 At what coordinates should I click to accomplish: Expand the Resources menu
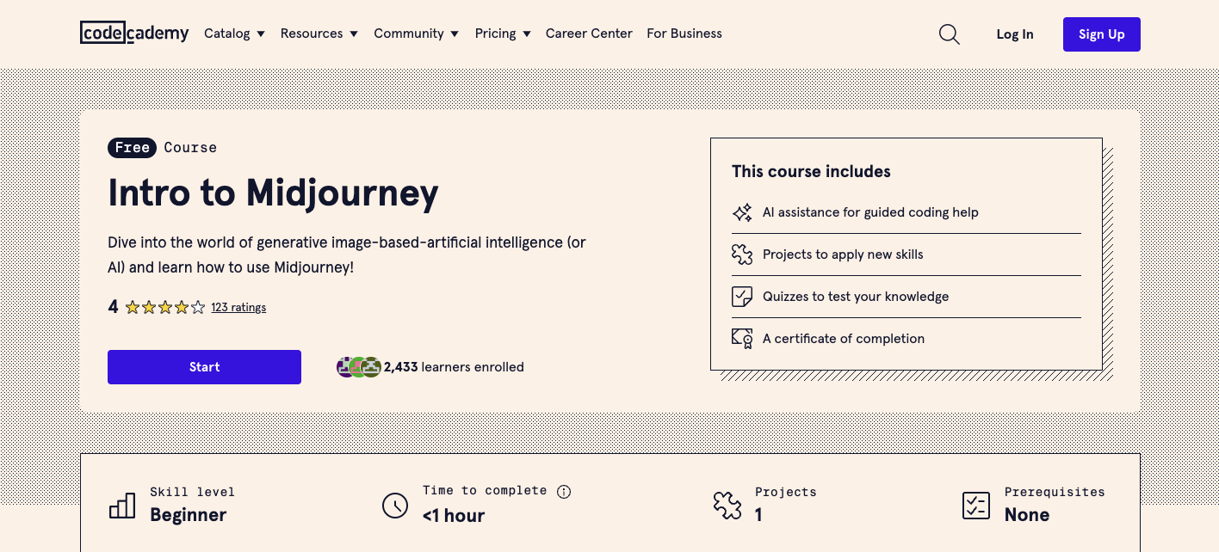[x=319, y=34]
